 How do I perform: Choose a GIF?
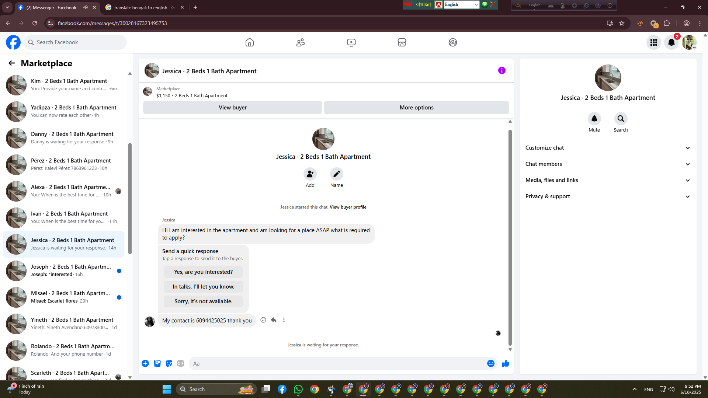coord(181,363)
